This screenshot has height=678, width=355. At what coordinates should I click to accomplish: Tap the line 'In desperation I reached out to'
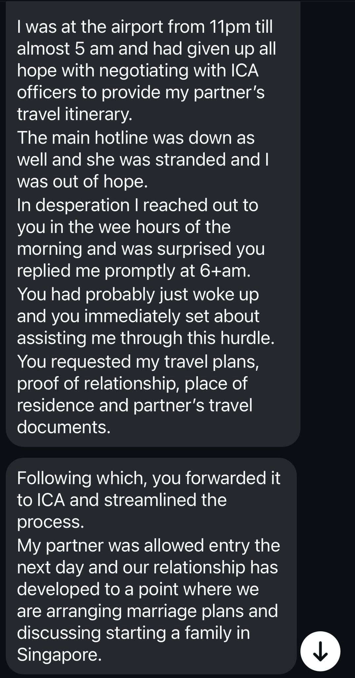(x=138, y=205)
